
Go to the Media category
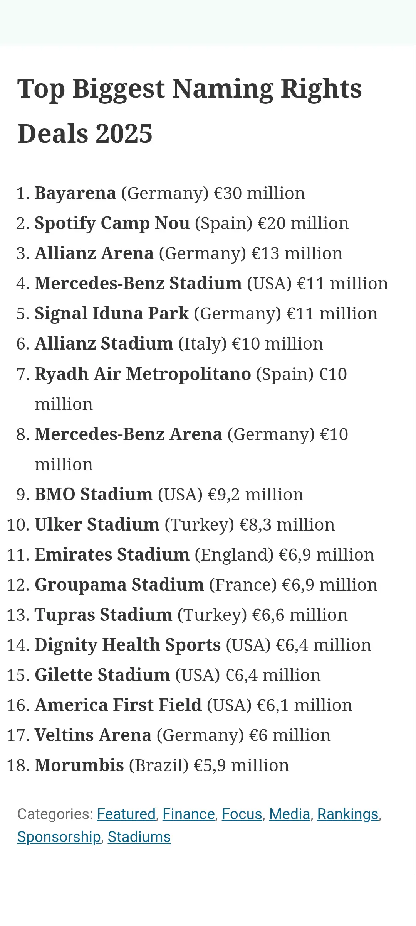click(289, 814)
